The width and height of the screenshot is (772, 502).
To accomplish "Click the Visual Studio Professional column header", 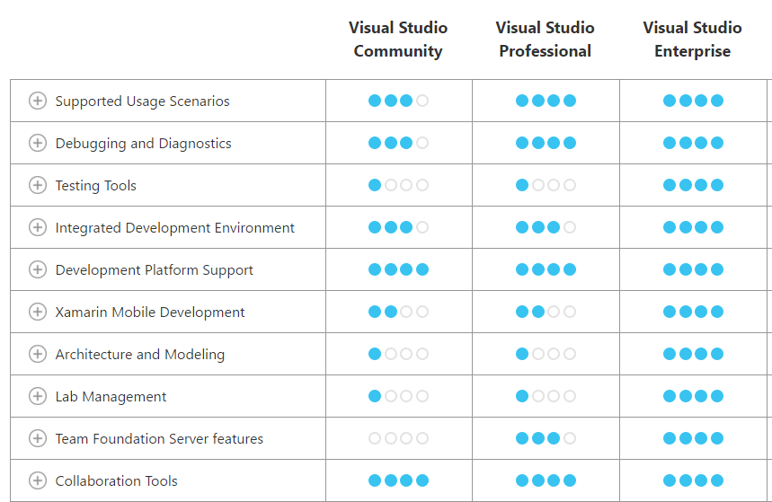I will [545, 40].
